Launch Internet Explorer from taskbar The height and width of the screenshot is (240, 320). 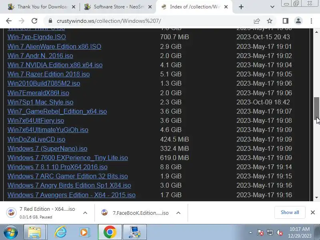click(x=60, y=232)
